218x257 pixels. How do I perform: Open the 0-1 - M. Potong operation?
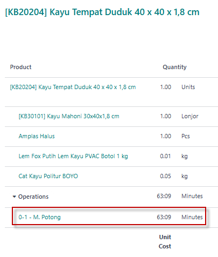40,217
